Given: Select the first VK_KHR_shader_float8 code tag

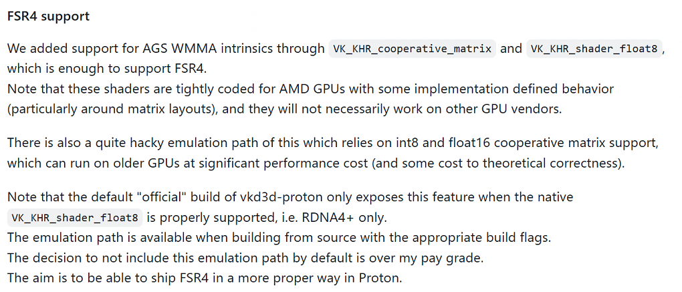Looking at the screenshot, I should tap(594, 49).
